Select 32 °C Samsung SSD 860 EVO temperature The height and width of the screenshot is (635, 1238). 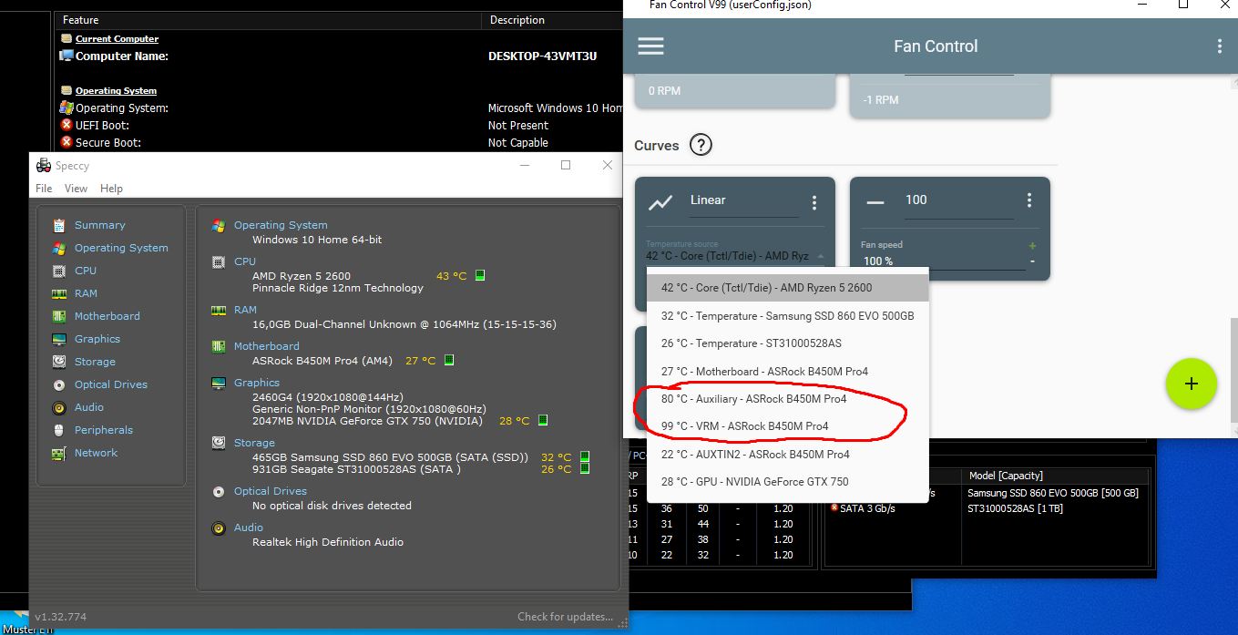click(x=787, y=315)
